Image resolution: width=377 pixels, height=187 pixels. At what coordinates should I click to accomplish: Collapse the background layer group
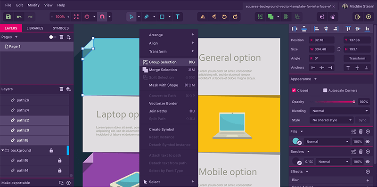tap(3, 150)
